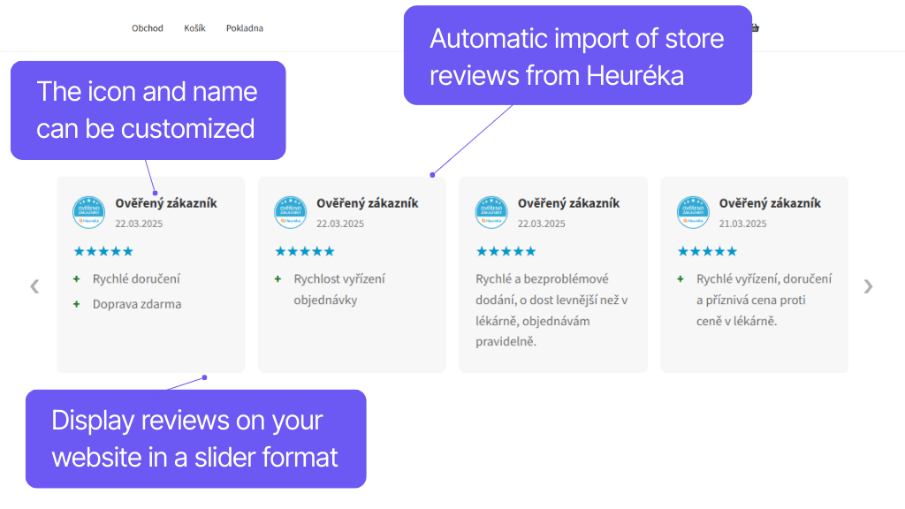This screenshot has height=509, width=905.
Task: Advance the review slider with right arrow
Action: tap(868, 286)
